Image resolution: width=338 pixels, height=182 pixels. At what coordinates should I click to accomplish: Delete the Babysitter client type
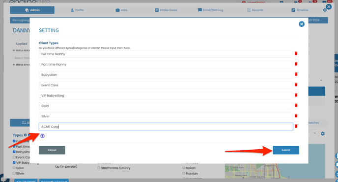click(x=296, y=74)
